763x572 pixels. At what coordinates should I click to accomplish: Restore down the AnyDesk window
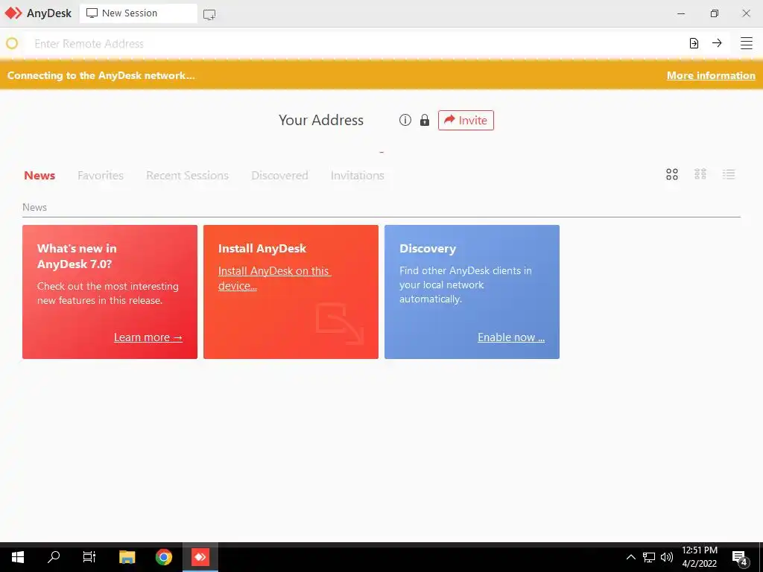pos(714,13)
